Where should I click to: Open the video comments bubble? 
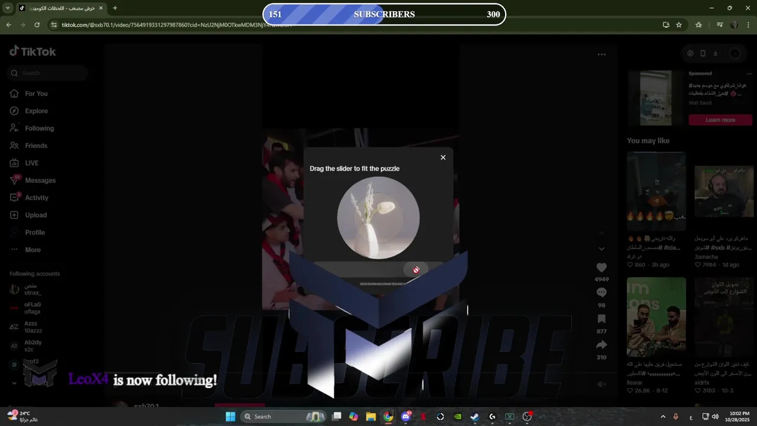pos(601,293)
